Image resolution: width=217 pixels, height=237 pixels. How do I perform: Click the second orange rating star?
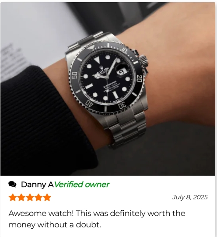coord(21,198)
